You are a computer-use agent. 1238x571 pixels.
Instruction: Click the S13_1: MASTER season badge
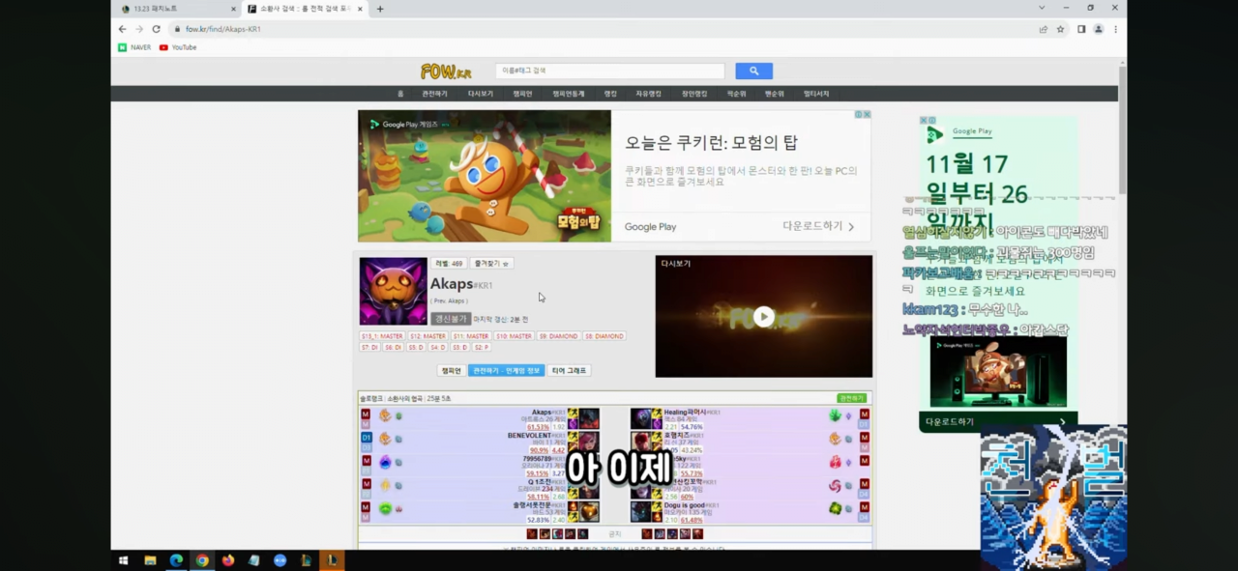coord(382,336)
